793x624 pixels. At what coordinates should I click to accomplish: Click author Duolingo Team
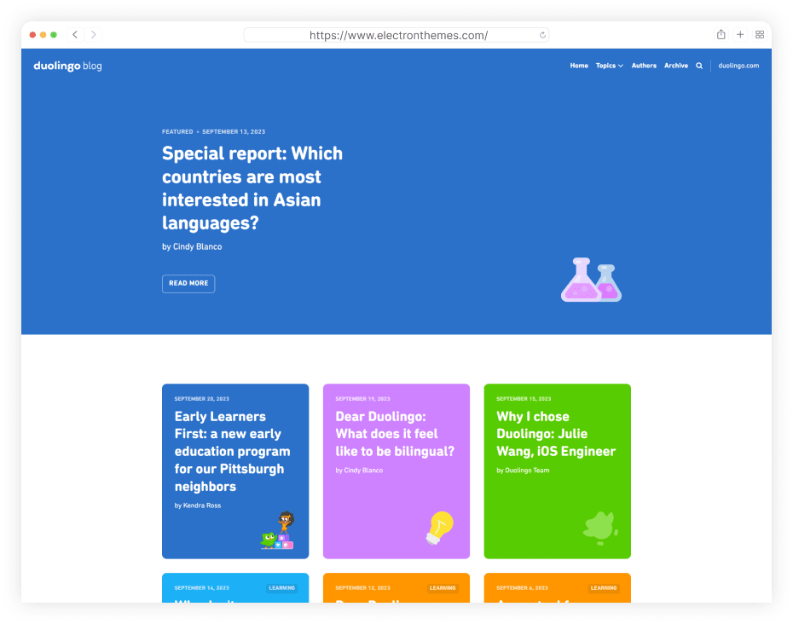[527, 471]
